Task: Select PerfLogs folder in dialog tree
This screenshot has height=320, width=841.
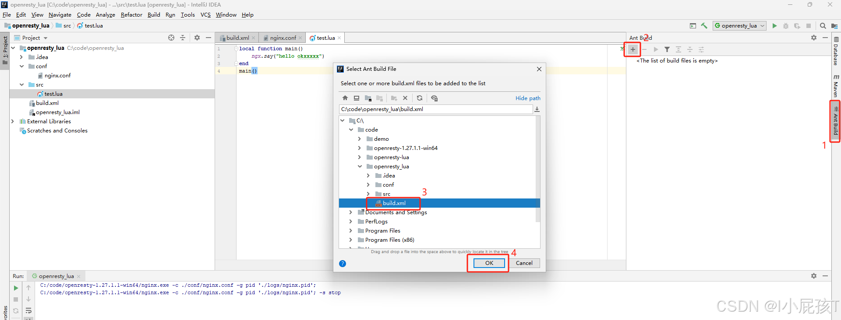Action: 376,222
